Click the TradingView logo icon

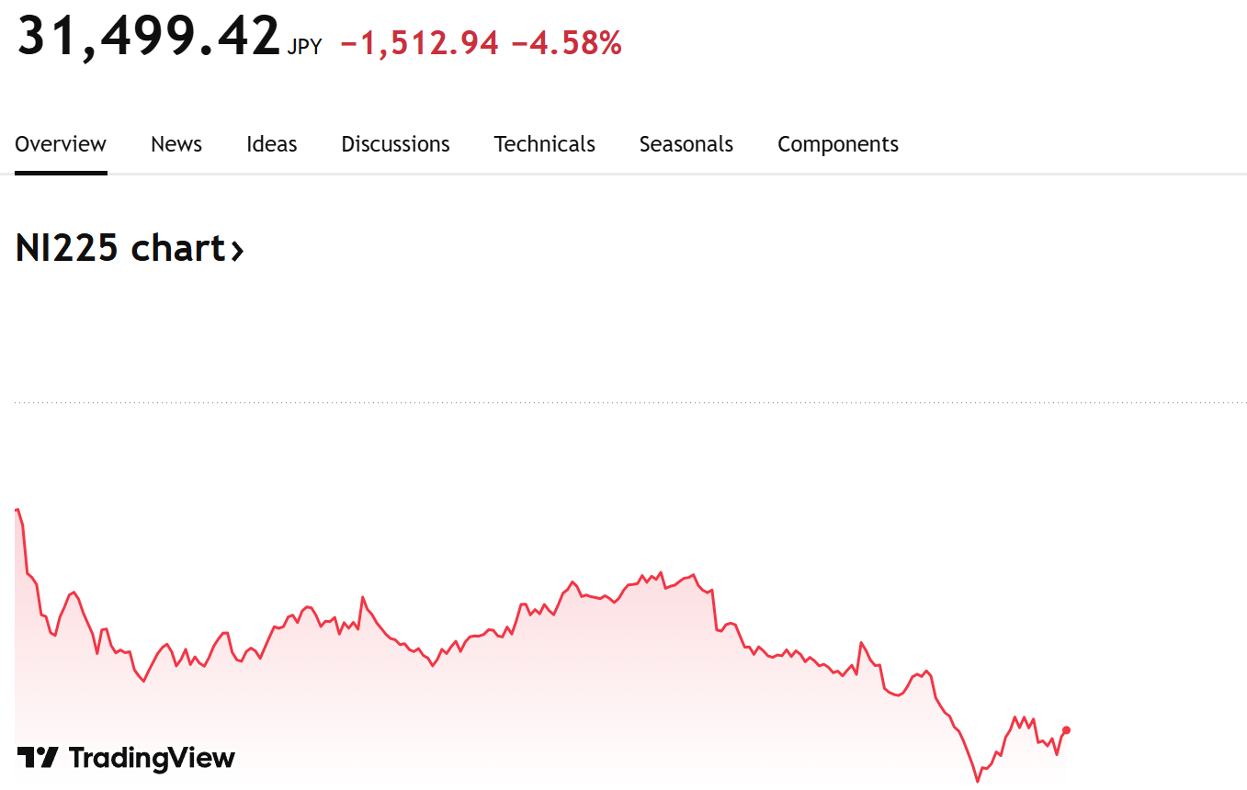(x=38, y=758)
